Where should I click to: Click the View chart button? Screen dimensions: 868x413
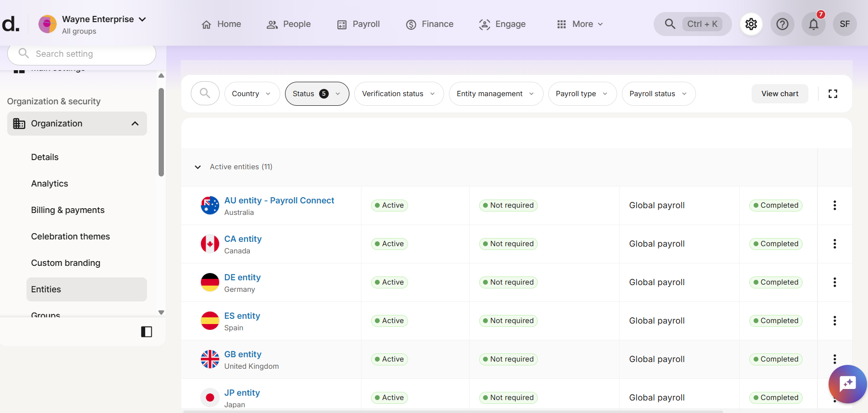tap(780, 94)
